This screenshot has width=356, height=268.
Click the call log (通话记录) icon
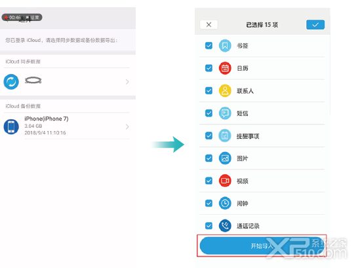(x=225, y=225)
